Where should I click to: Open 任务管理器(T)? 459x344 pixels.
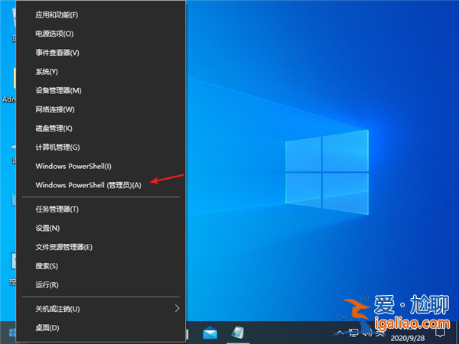pos(100,209)
